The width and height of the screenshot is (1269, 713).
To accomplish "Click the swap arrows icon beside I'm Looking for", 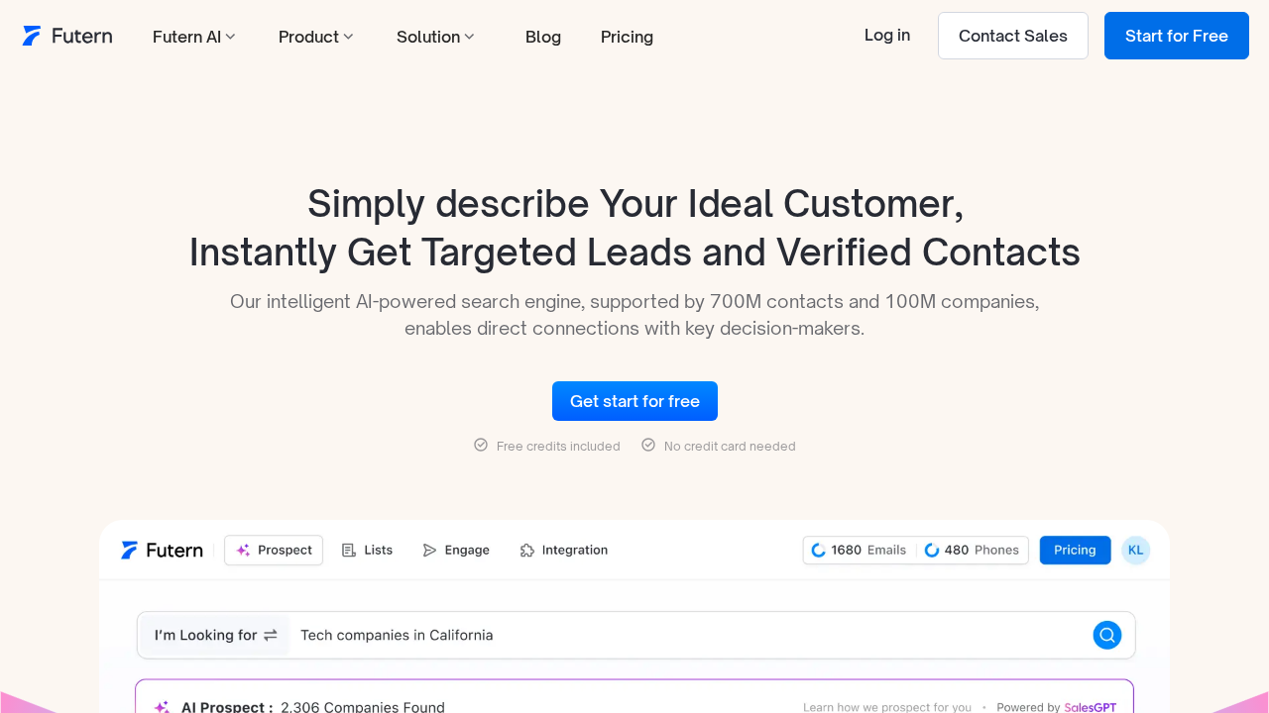I will pyautogui.click(x=271, y=636).
